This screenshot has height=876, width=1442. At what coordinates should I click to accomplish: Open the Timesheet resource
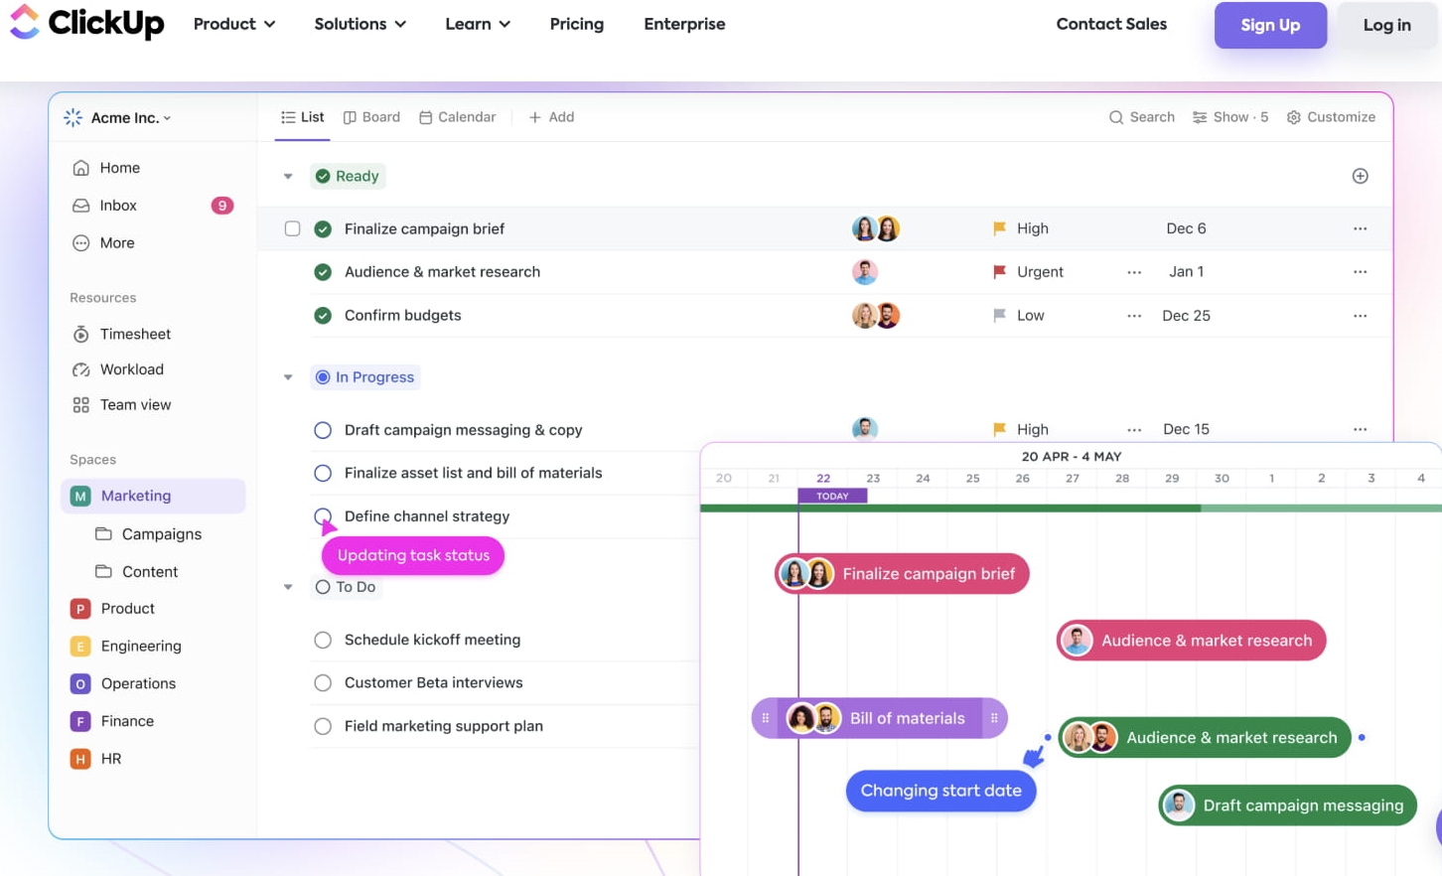[x=121, y=334]
